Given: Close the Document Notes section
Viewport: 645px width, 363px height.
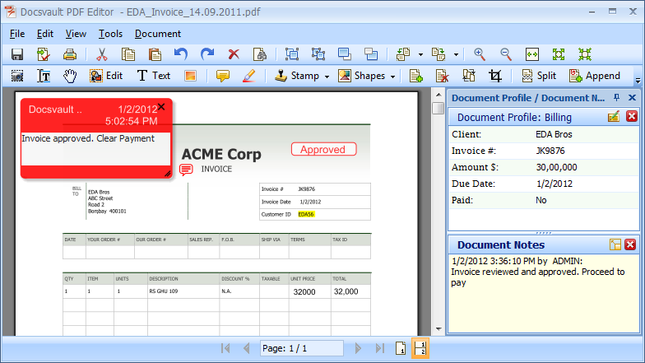Looking at the screenshot, I should point(630,244).
